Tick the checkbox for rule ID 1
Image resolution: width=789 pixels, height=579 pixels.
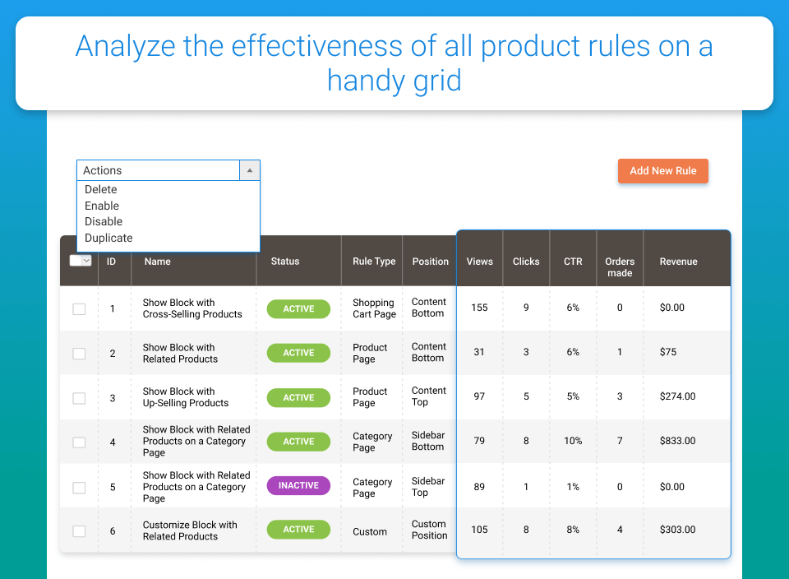click(79, 308)
